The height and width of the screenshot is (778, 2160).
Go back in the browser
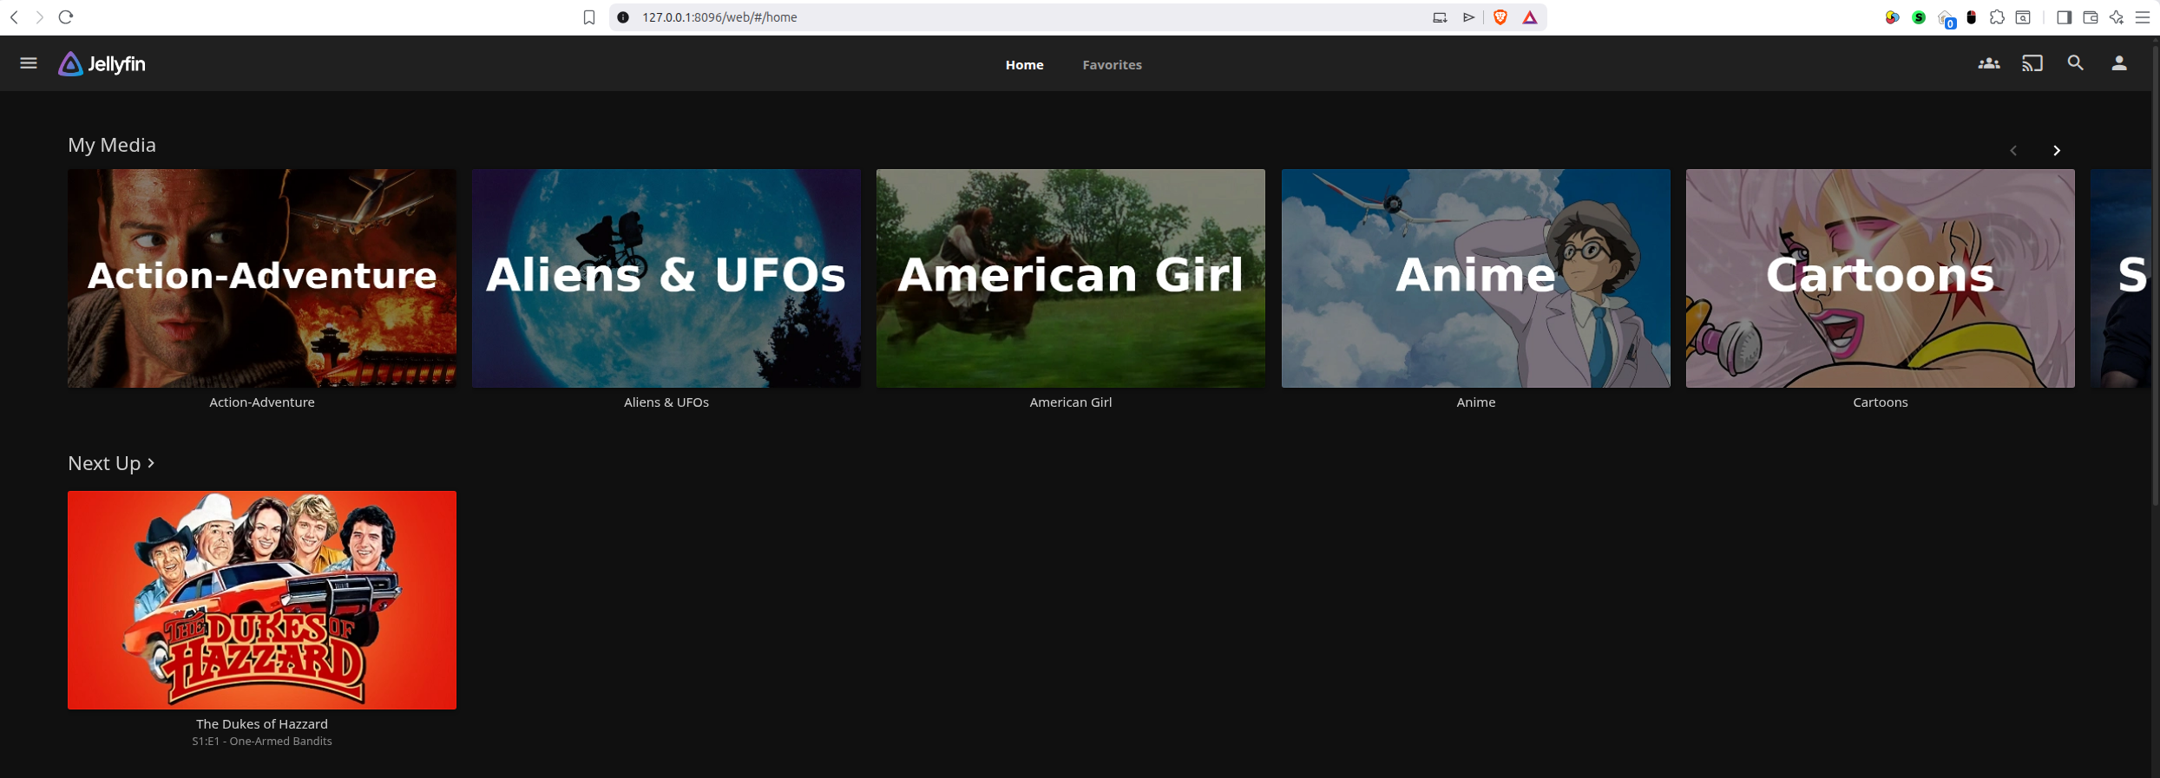point(15,17)
